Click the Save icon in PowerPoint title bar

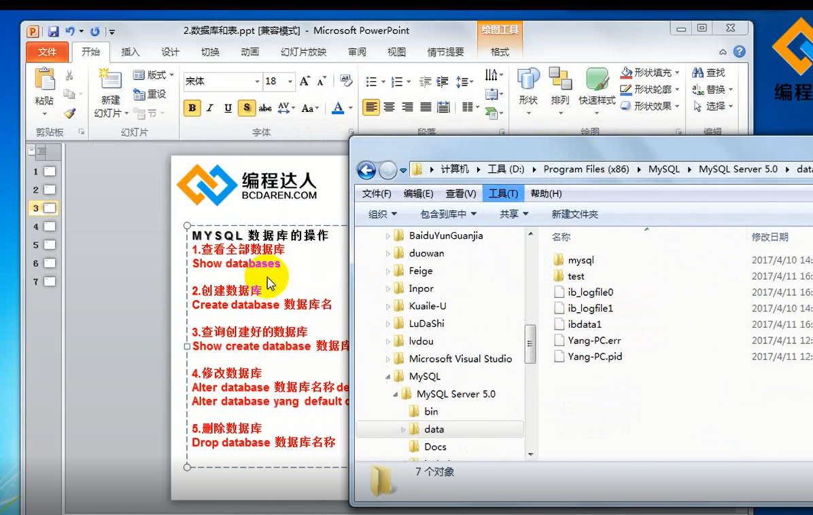(x=53, y=32)
